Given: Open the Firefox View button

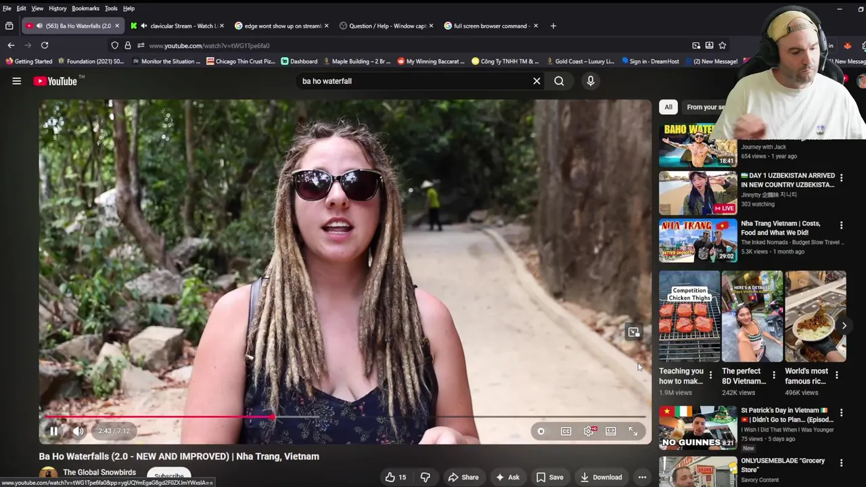Looking at the screenshot, I should click(x=9, y=26).
